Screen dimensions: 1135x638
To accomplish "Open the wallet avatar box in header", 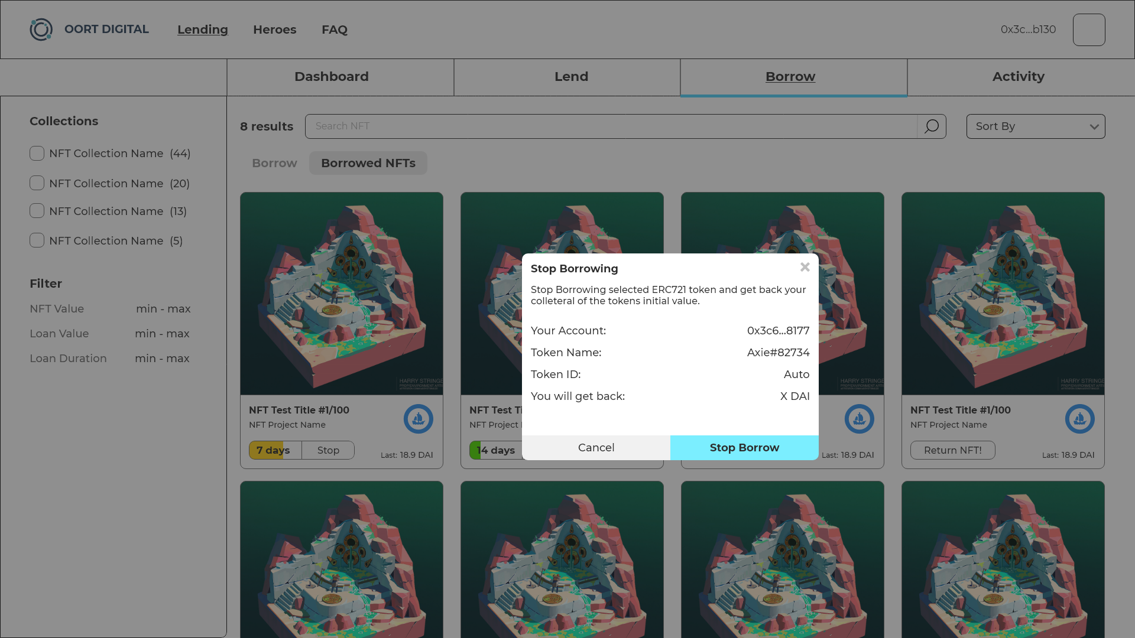I will click(1089, 30).
